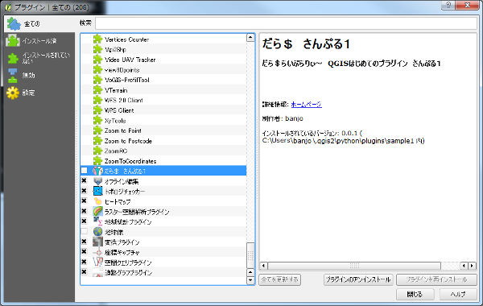Toggle the 地域統計プラグイン checkbox
The height and width of the screenshot is (306, 483).
tap(84, 221)
